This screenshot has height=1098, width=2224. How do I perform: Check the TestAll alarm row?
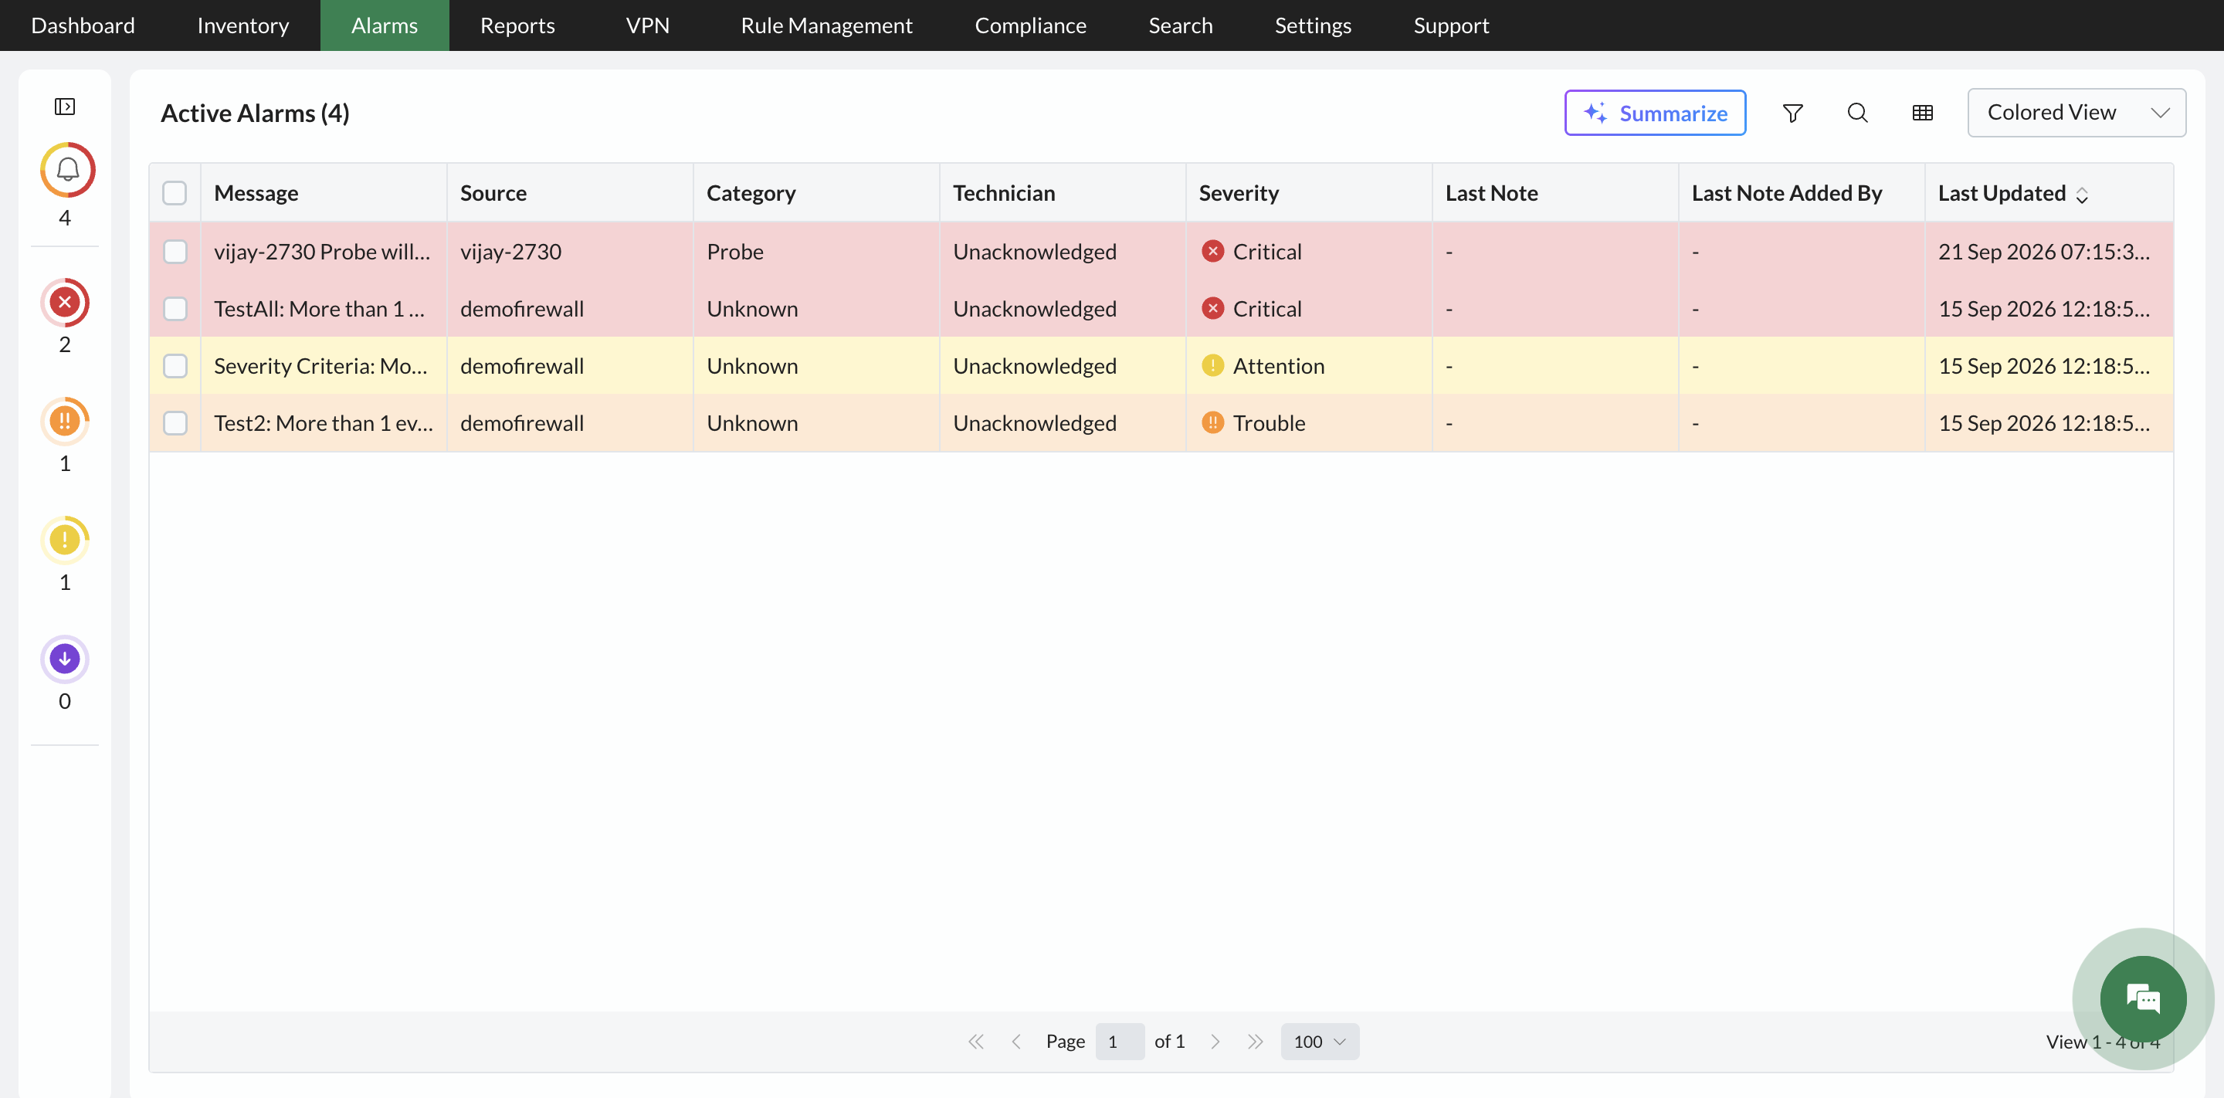[x=175, y=308]
